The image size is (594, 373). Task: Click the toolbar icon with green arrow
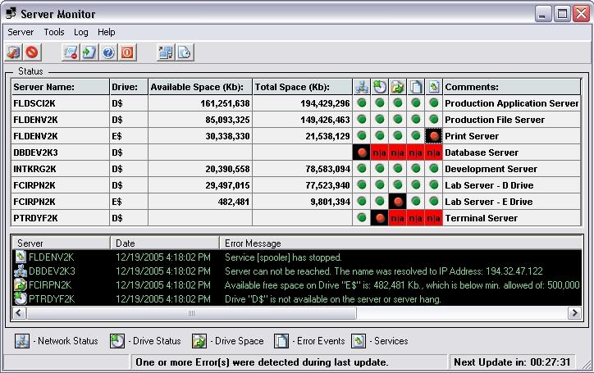(89, 52)
